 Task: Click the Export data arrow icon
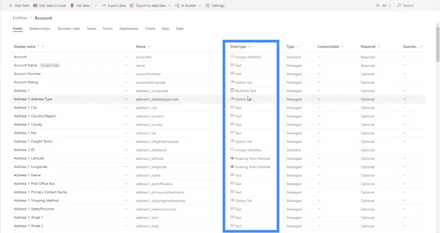click(x=103, y=6)
